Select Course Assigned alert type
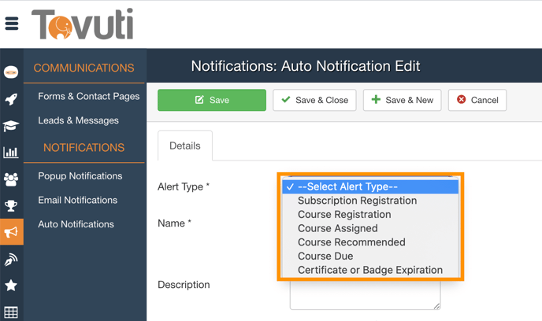 point(337,228)
